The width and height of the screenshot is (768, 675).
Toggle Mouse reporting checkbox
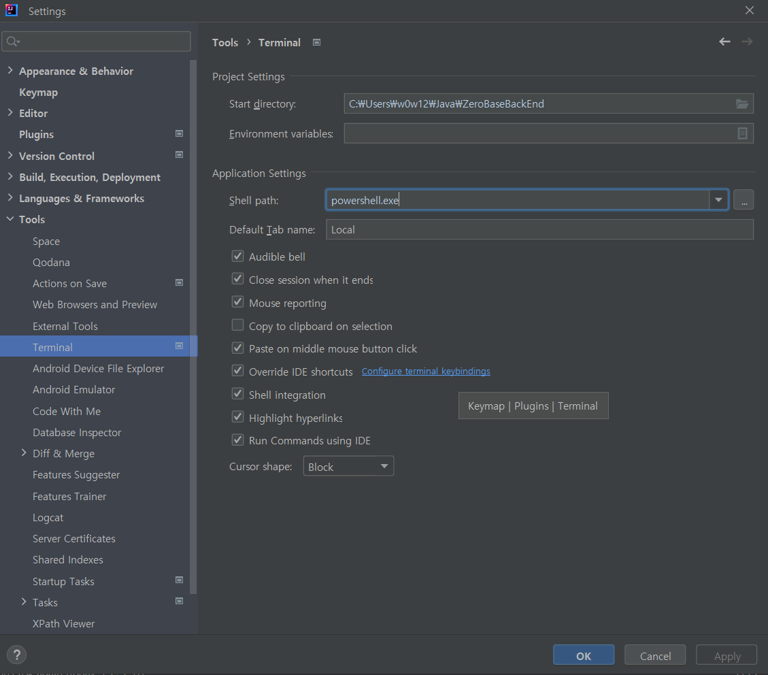point(237,302)
